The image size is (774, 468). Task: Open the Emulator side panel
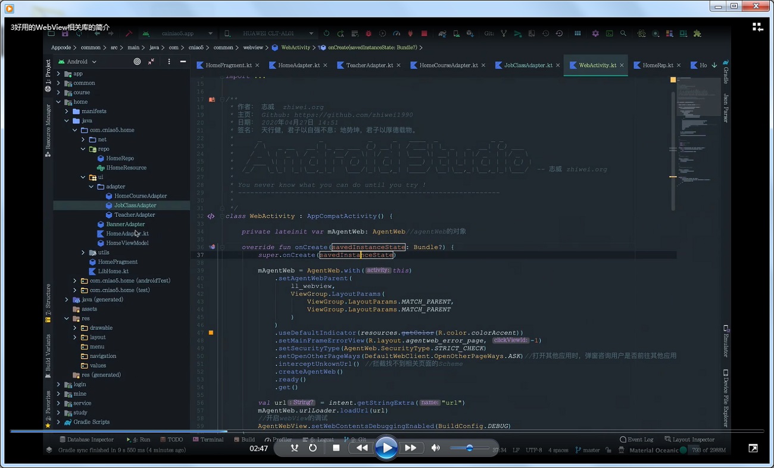(x=726, y=341)
